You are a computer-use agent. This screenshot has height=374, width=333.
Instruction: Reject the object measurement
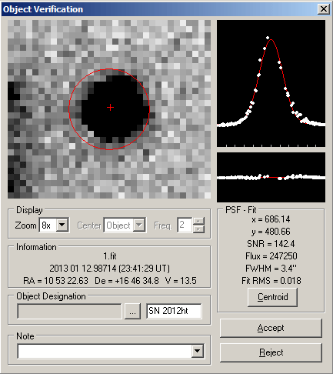[x=271, y=352]
